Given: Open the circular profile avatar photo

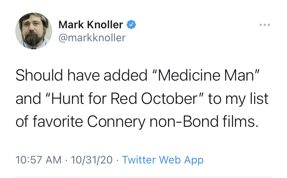Looking at the screenshot, I should point(34,31).
